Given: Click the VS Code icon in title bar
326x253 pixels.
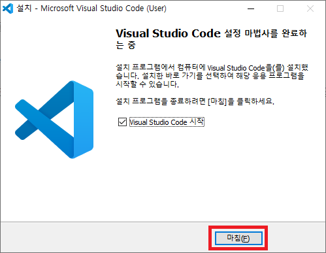Looking at the screenshot, I should (x=8, y=8).
